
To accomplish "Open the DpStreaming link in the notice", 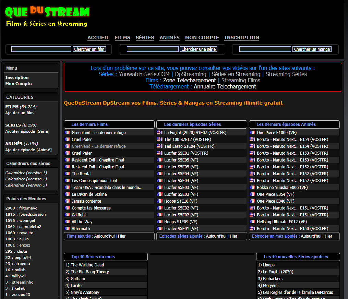I will coord(190,74).
